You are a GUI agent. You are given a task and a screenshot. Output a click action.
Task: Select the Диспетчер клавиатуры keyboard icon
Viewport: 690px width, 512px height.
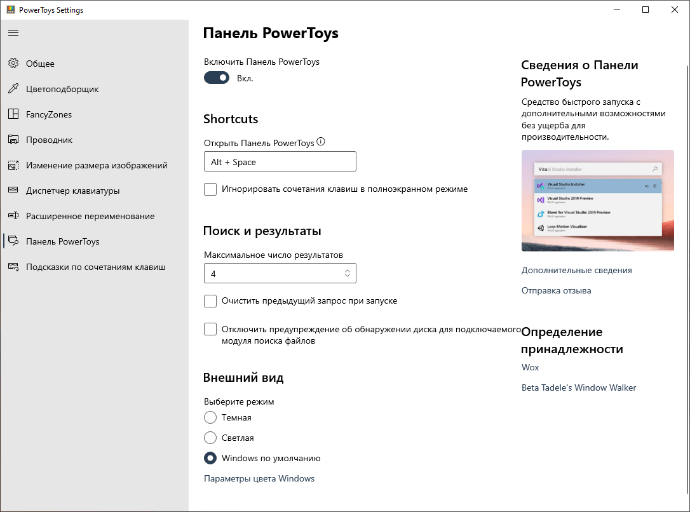[x=13, y=191]
